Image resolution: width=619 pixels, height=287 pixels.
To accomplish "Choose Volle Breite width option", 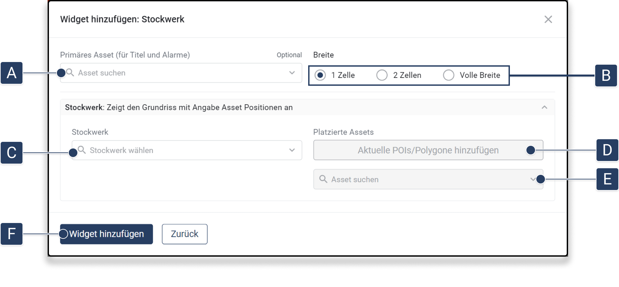I will pyautogui.click(x=449, y=75).
